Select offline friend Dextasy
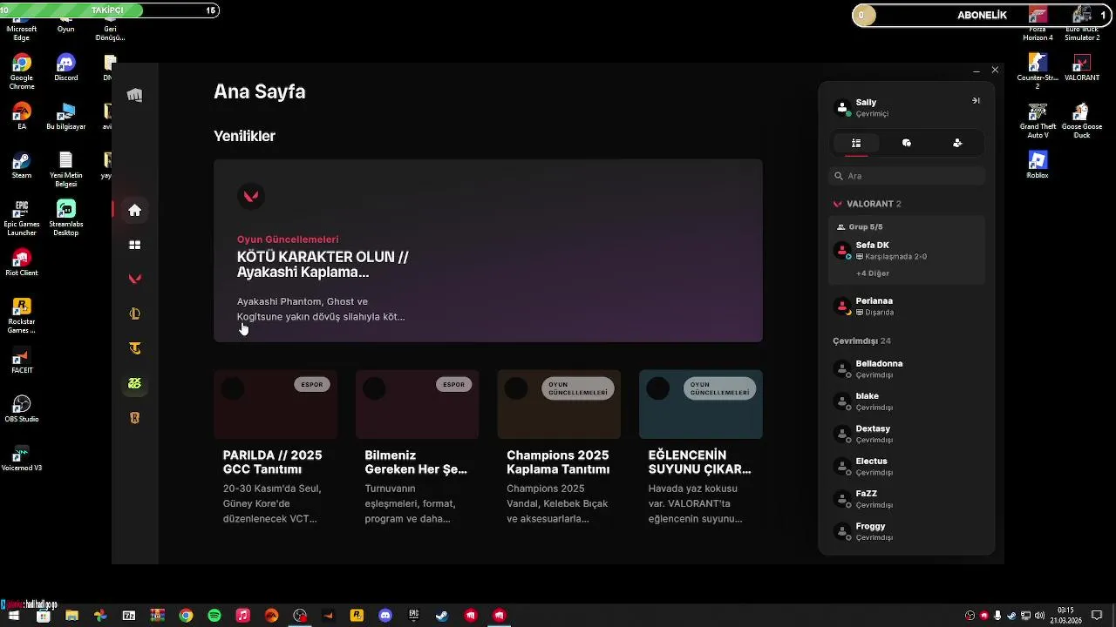 (907, 434)
